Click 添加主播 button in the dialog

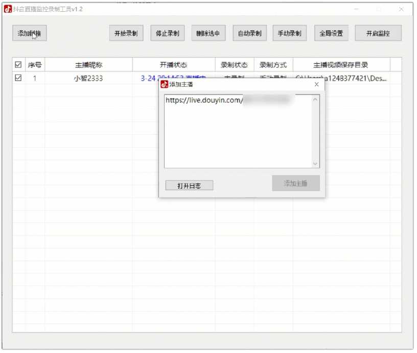[296, 183]
